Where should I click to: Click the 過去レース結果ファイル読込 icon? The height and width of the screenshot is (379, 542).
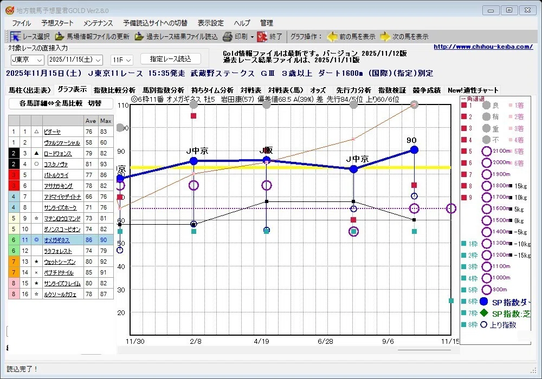(x=139, y=36)
